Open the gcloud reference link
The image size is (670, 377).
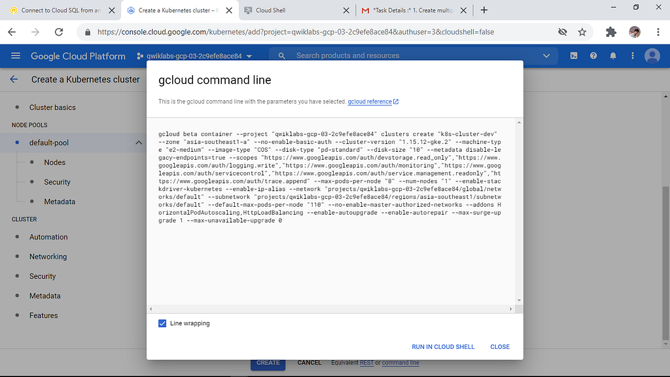373,101
